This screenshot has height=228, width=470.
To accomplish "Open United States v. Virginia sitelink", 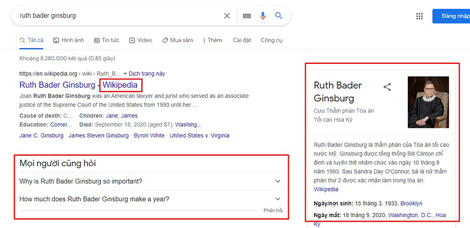I will 199,136.
